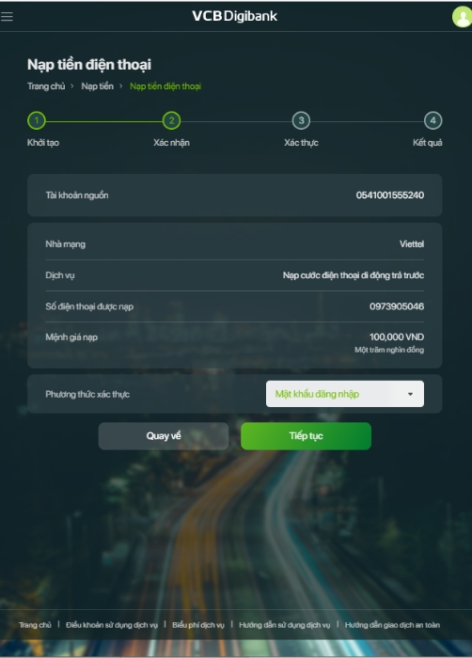Click source account number 0541001555240
The height and width of the screenshot is (658, 472).
point(390,196)
